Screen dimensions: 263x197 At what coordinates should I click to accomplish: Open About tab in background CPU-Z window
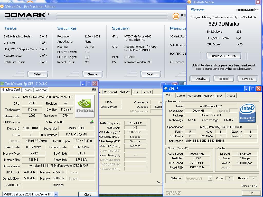click(x=147, y=92)
